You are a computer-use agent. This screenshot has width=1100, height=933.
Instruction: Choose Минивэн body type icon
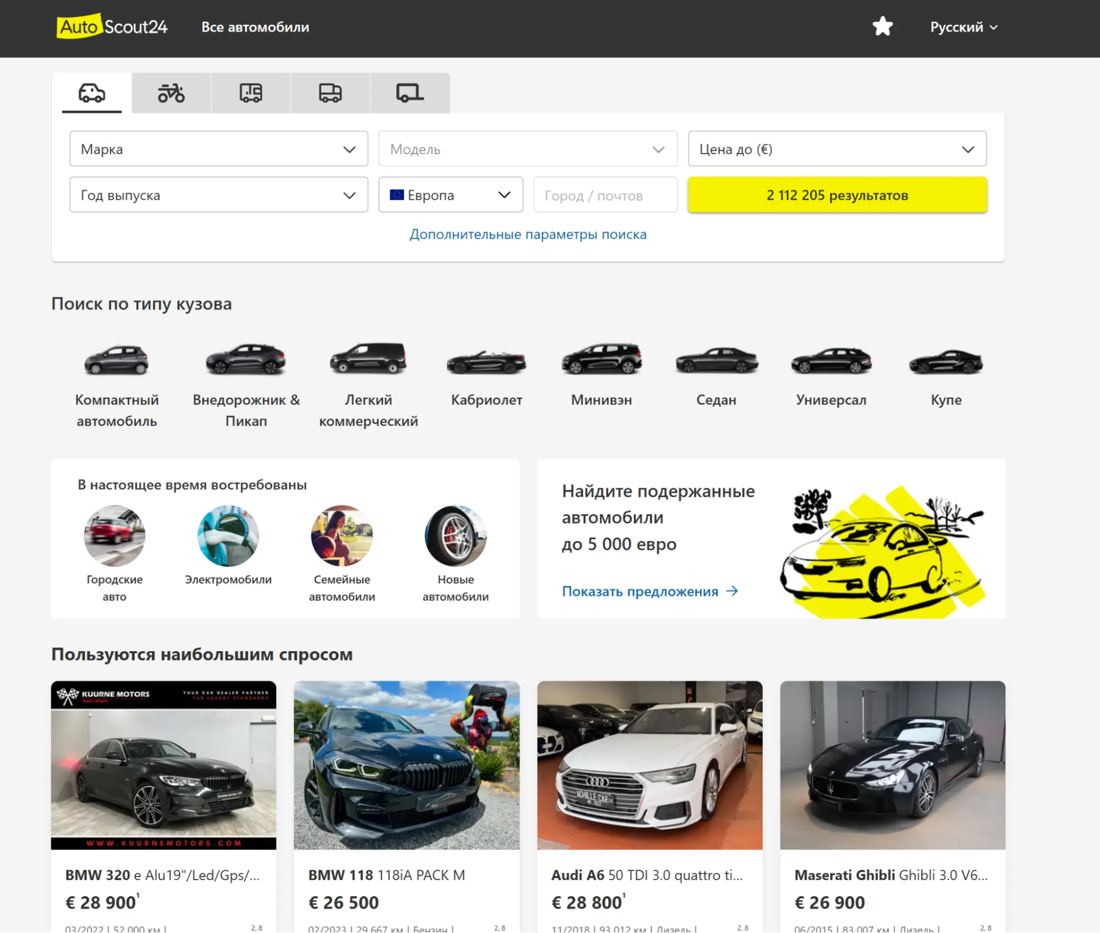click(x=601, y=358)
